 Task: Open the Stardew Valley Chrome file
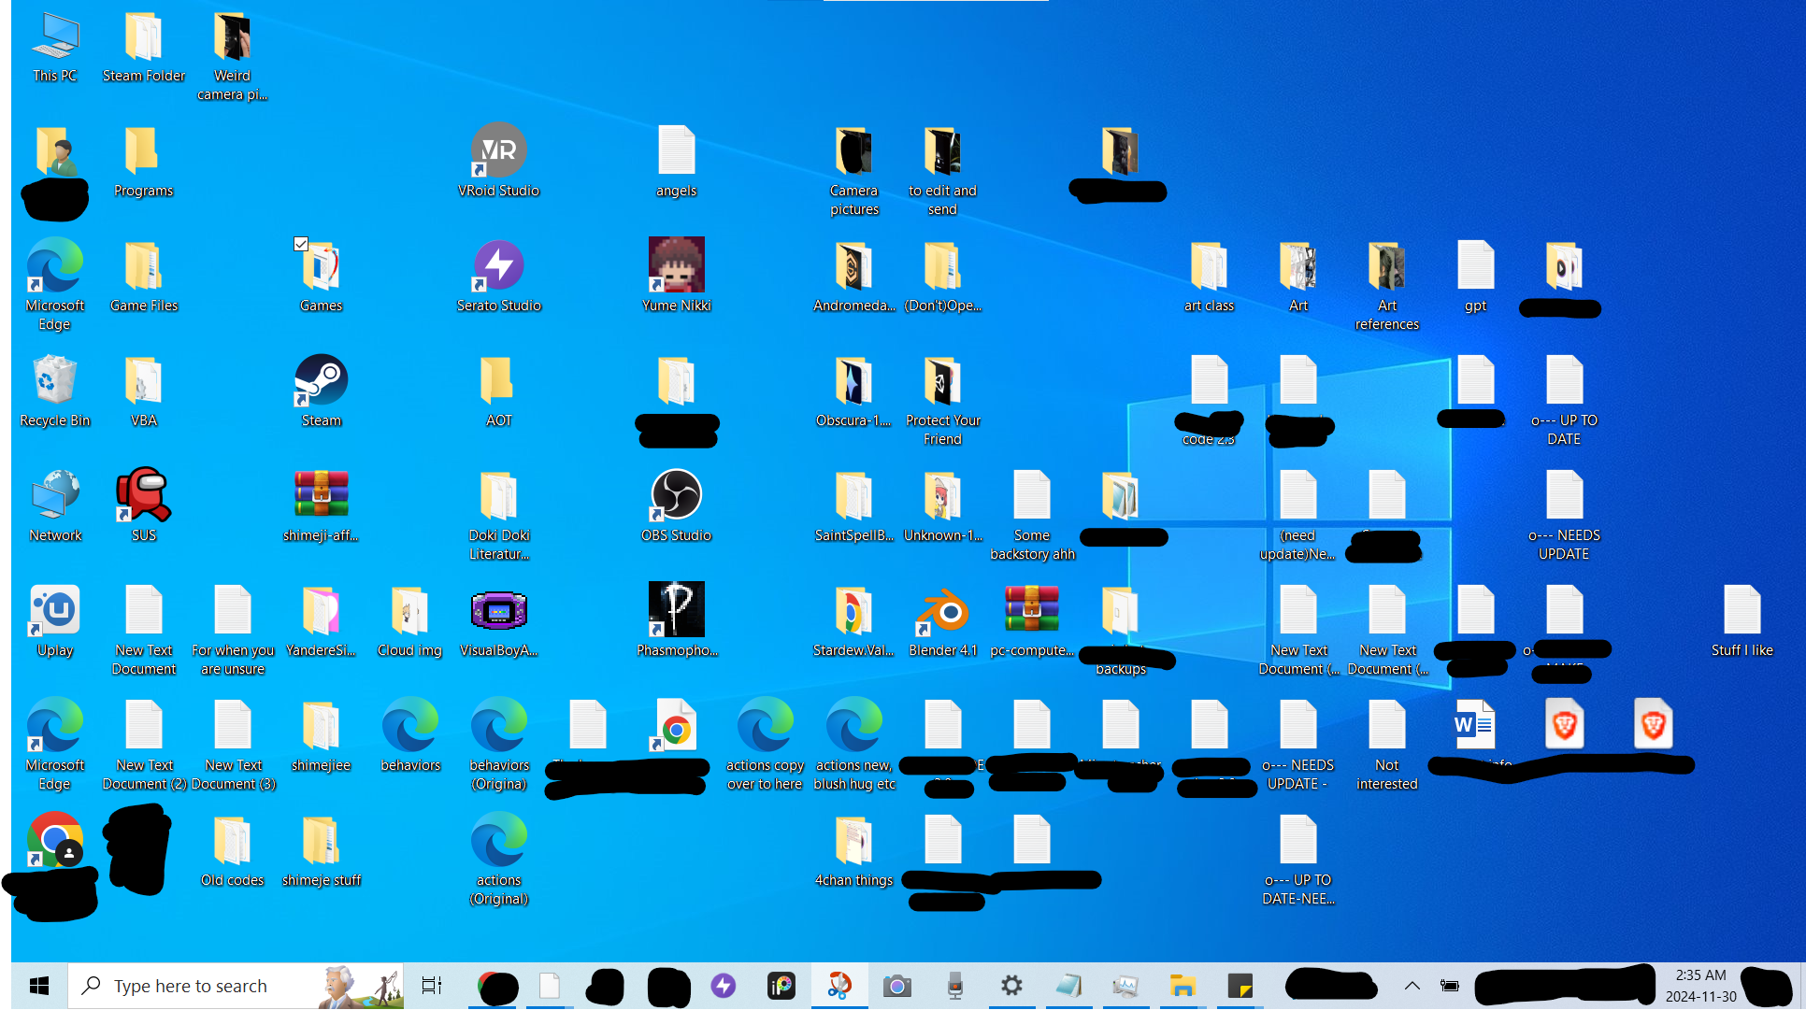pyautogui.click(x=853, y=620)
